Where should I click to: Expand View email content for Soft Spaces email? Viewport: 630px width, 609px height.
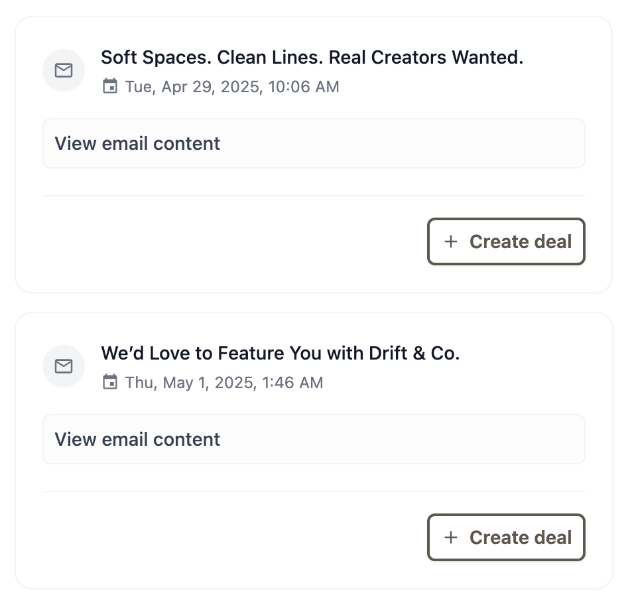tap(314, 143)
